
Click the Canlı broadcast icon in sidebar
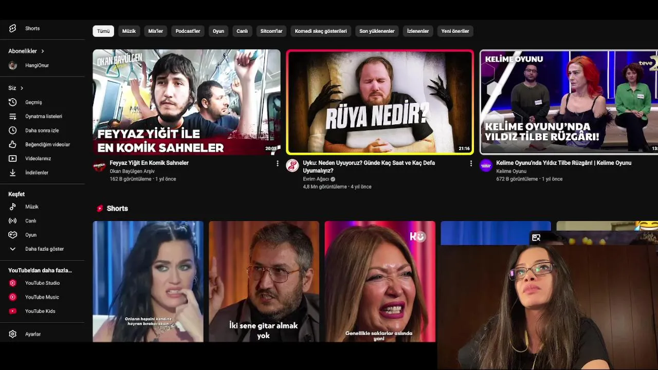pos(13,221)
